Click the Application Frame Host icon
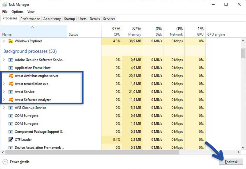Viewport: 246px width, 169px height. tap(11, 68)
